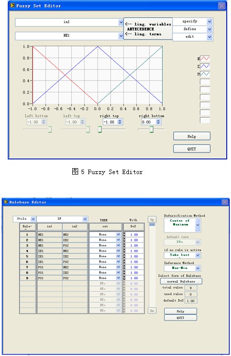Viewport: 231px width, 356px height.
Task: Open rule 1 THEN output dropdown
Action: [118, 235]
